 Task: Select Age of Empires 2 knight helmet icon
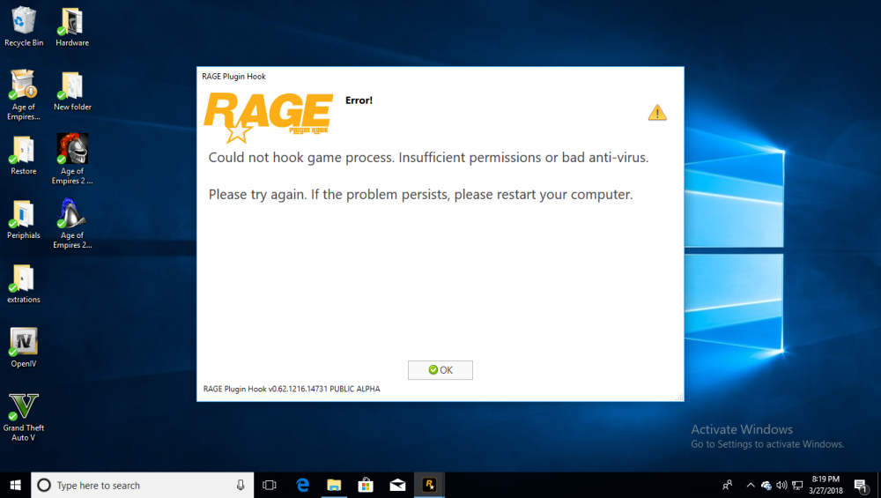point(72,159)
